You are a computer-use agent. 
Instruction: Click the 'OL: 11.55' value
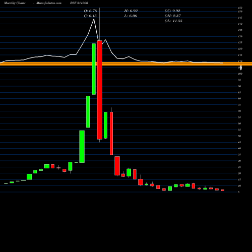click(173, 21)
